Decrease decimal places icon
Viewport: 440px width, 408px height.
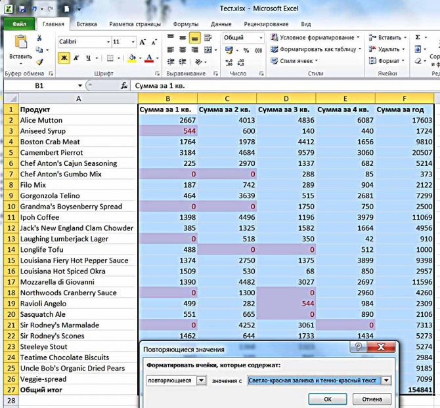241,62
